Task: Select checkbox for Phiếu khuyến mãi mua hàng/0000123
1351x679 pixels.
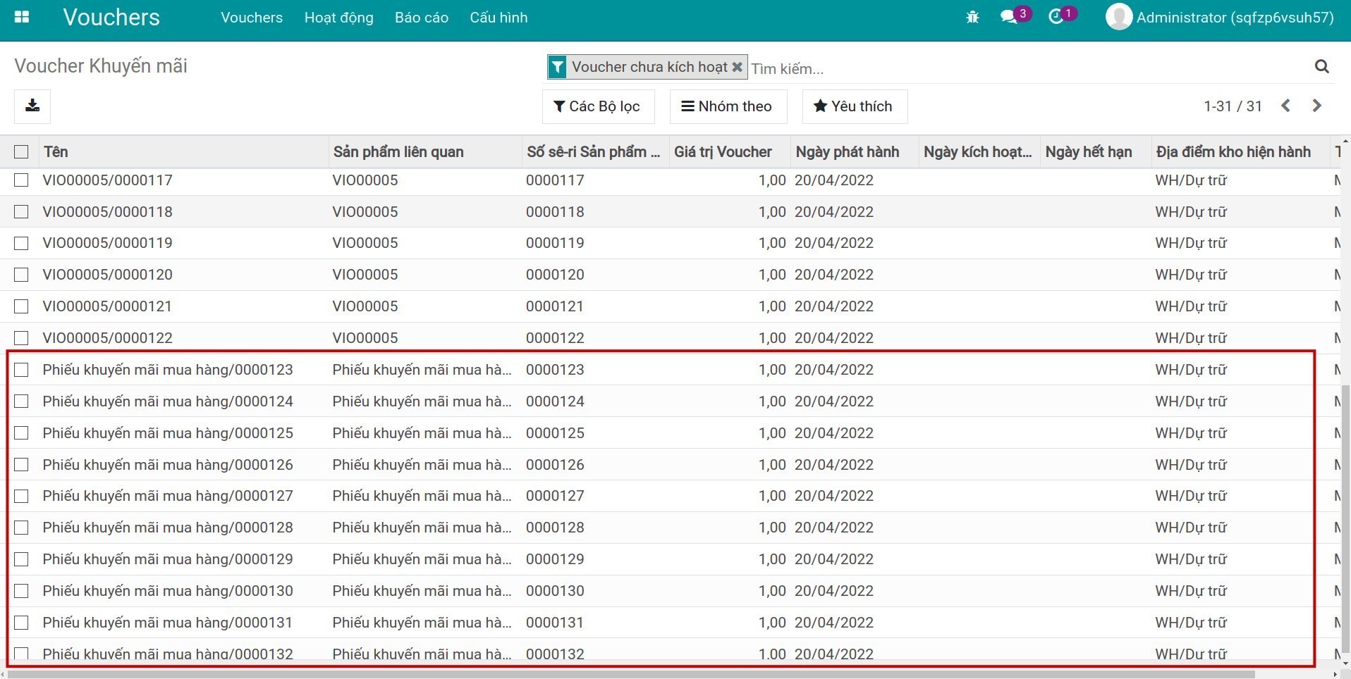Action: 21,370
